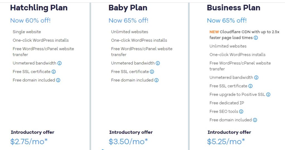Click the Business Plan heading
Viewport: 285px width, 150px height.
coord(234,8)
